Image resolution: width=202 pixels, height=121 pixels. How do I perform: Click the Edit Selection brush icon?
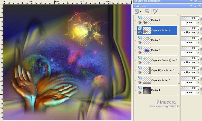tap(155, 12)
